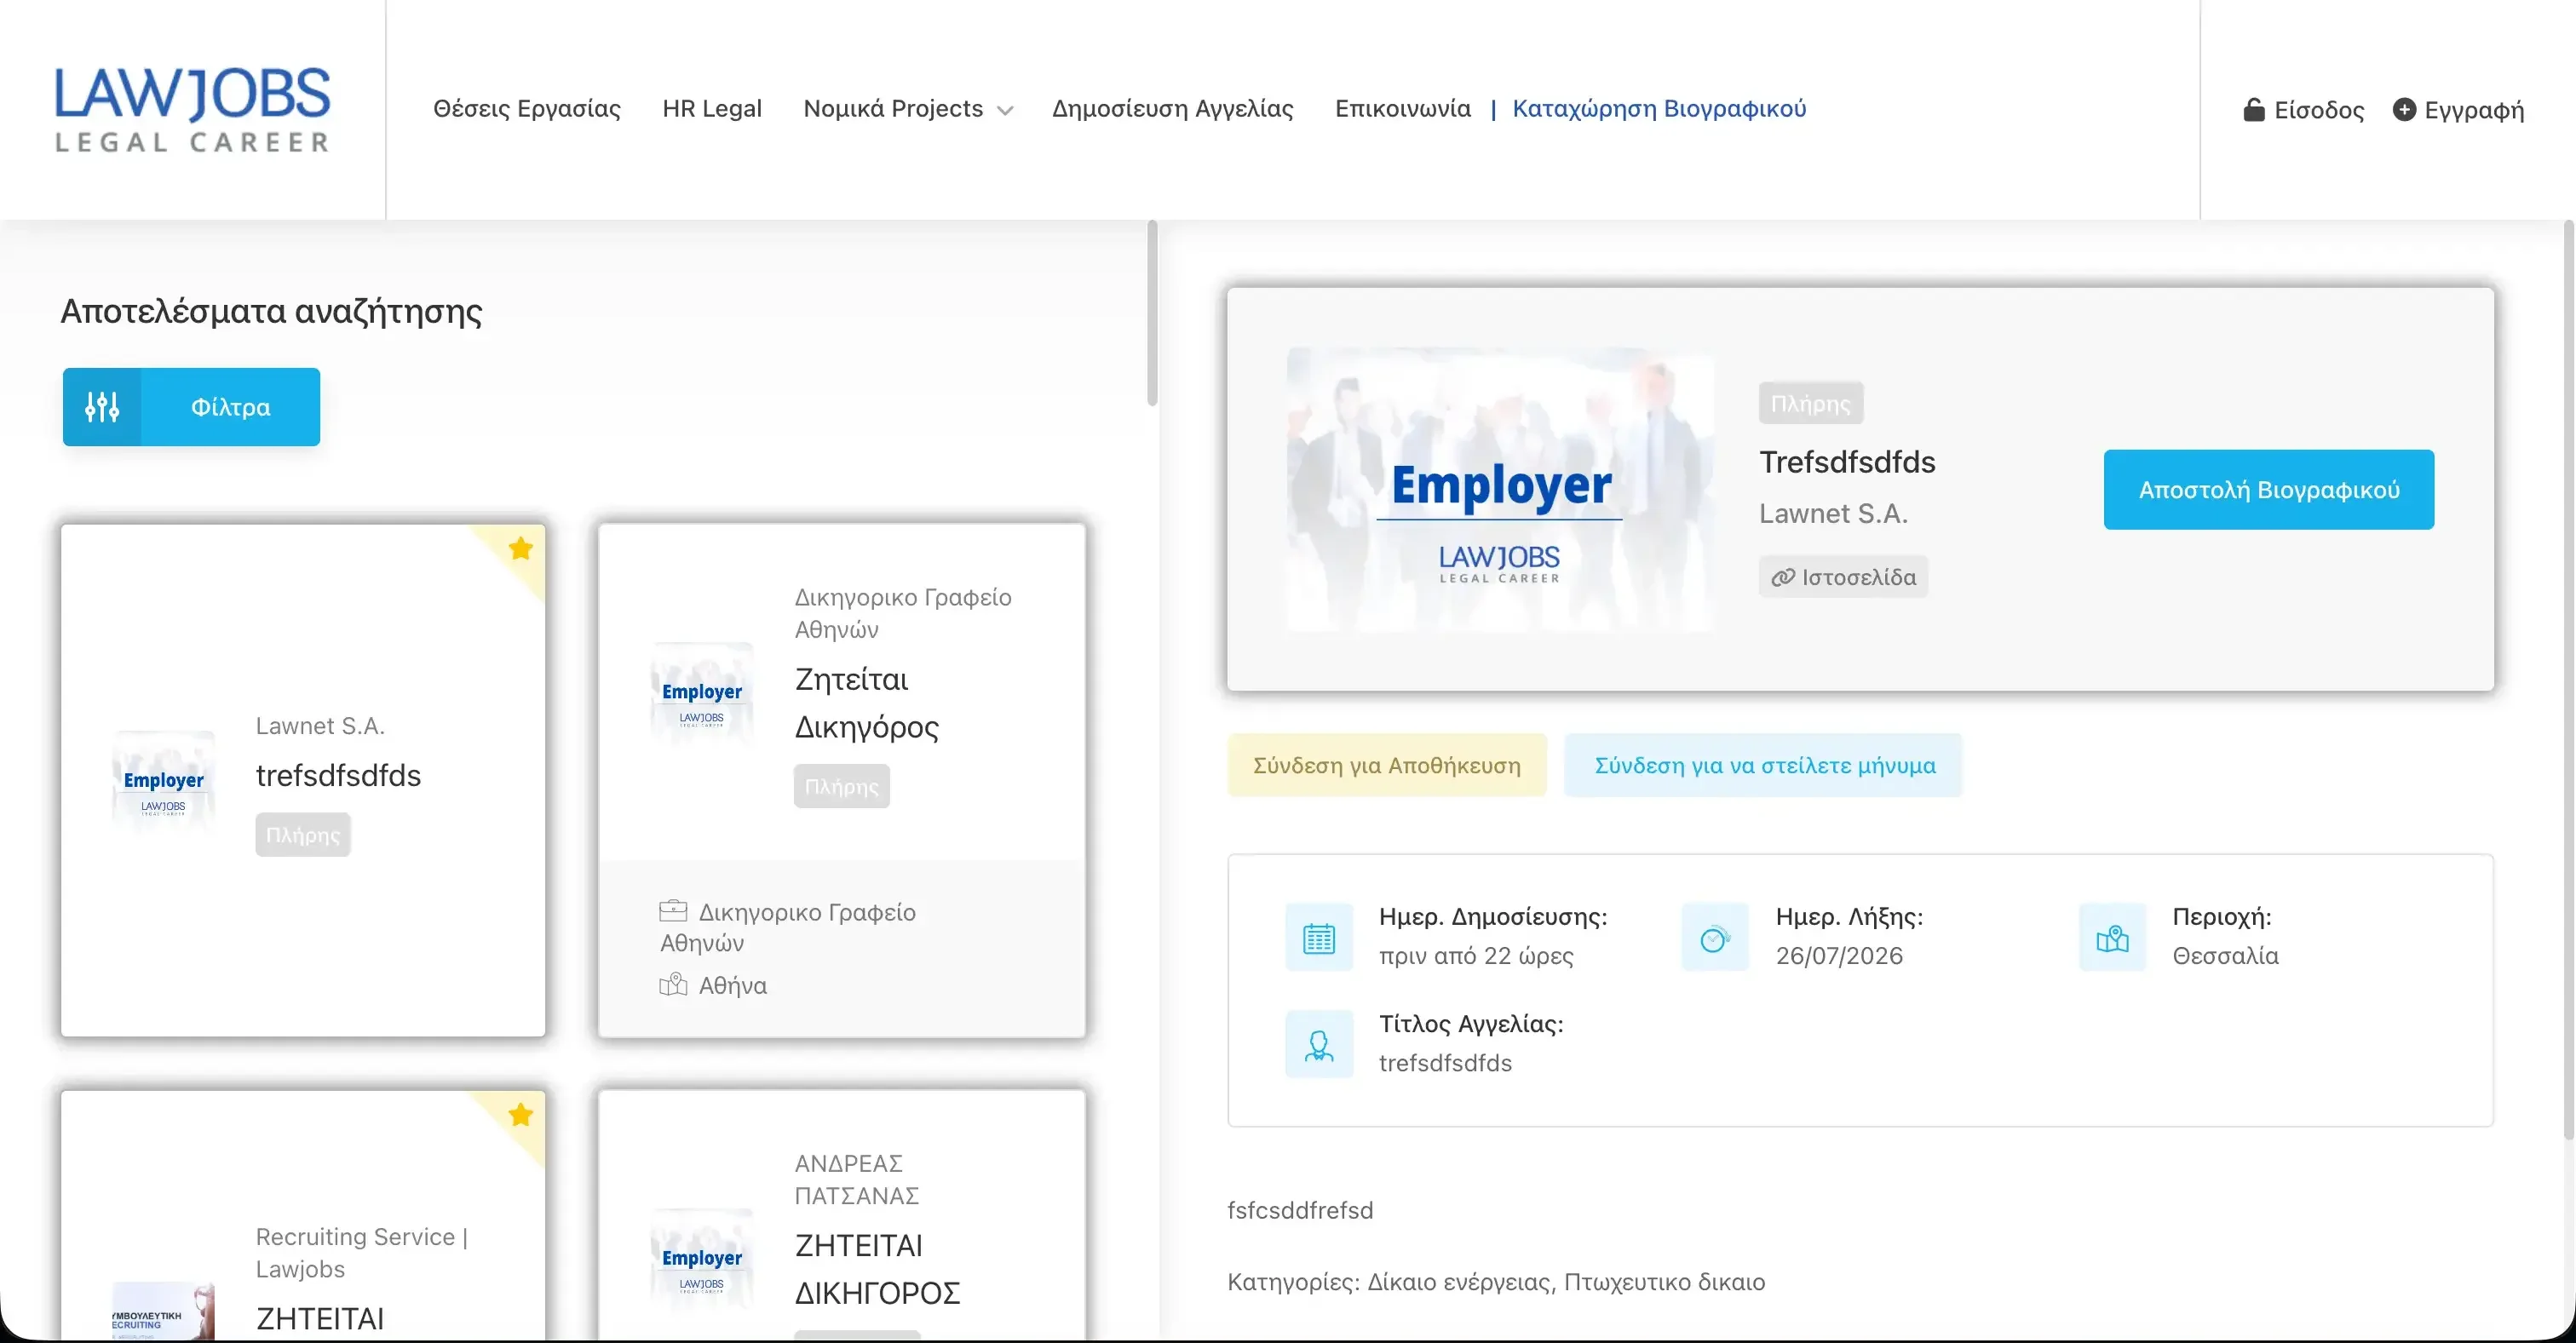Screen dimensions: 2576x1343
Task: Click clock icon for Ημερ. Λήξης
Action: point(1715,938)
